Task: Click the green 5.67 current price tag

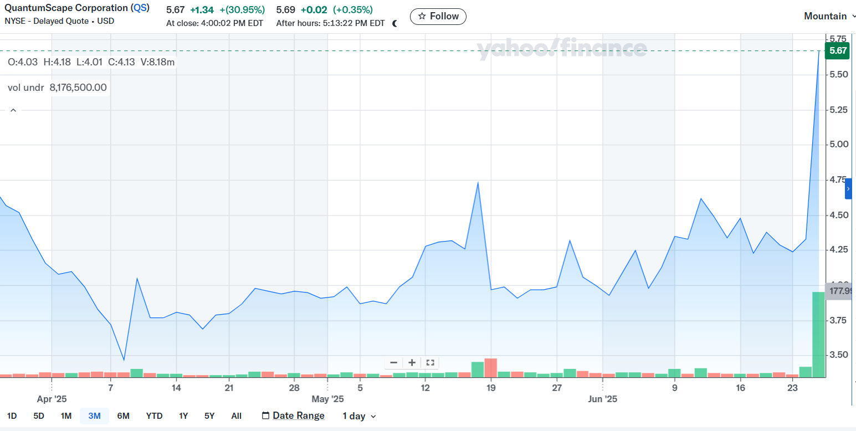Action: point(838,50)
